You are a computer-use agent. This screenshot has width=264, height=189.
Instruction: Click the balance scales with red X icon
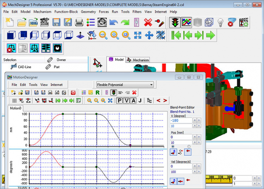(x=11, y=48)
